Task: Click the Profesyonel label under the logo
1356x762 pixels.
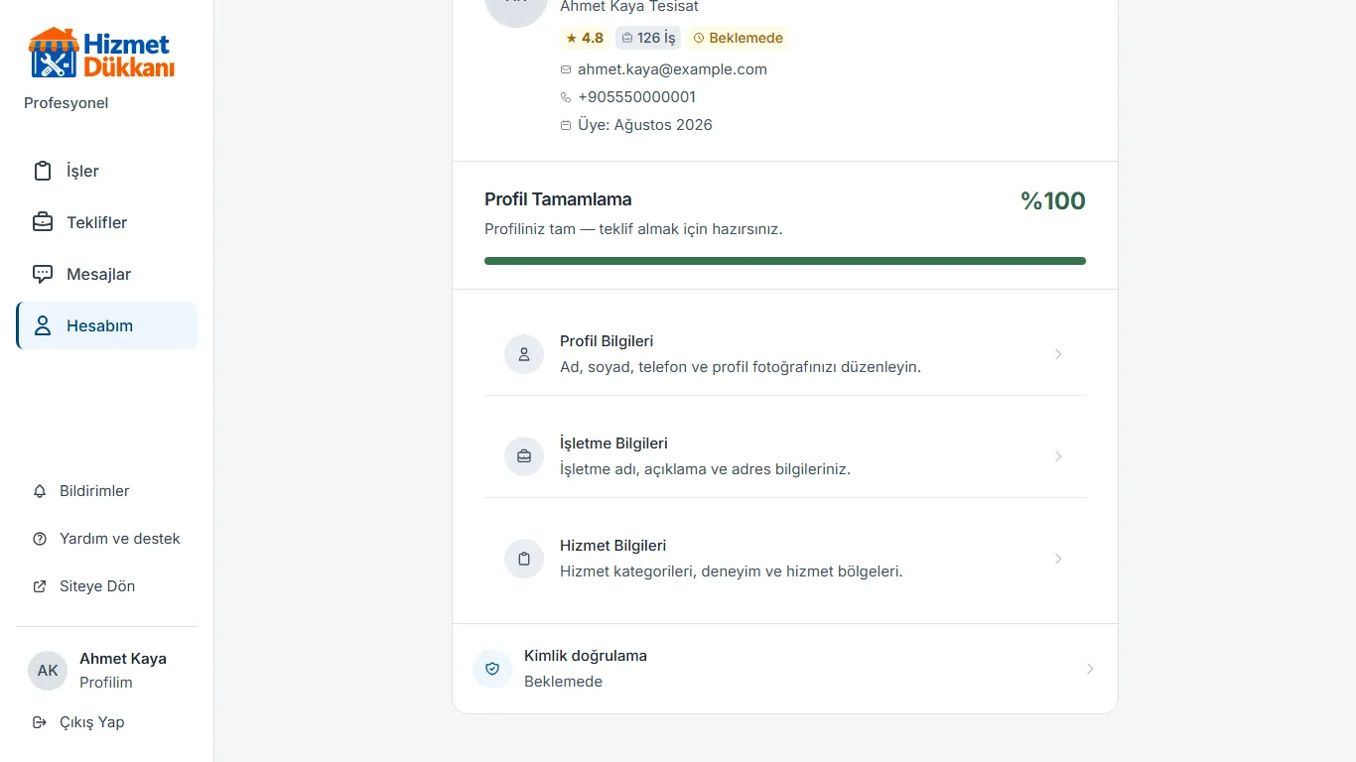Action: tap(67, 103)
